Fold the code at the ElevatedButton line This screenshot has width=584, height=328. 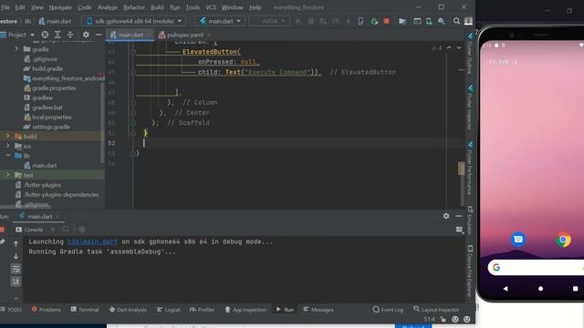click(133, 52)
